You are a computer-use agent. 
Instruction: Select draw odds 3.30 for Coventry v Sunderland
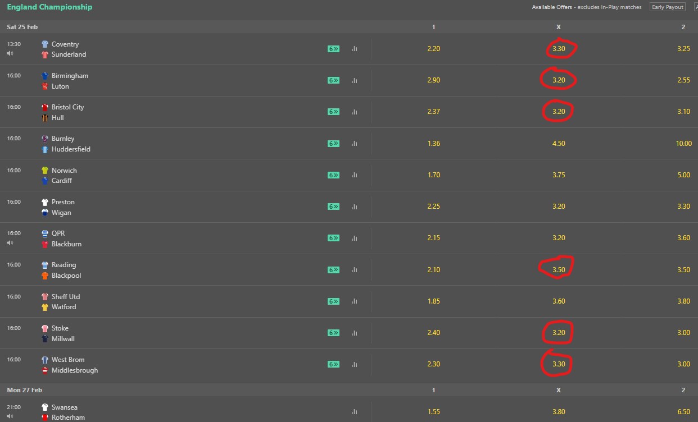559,49
